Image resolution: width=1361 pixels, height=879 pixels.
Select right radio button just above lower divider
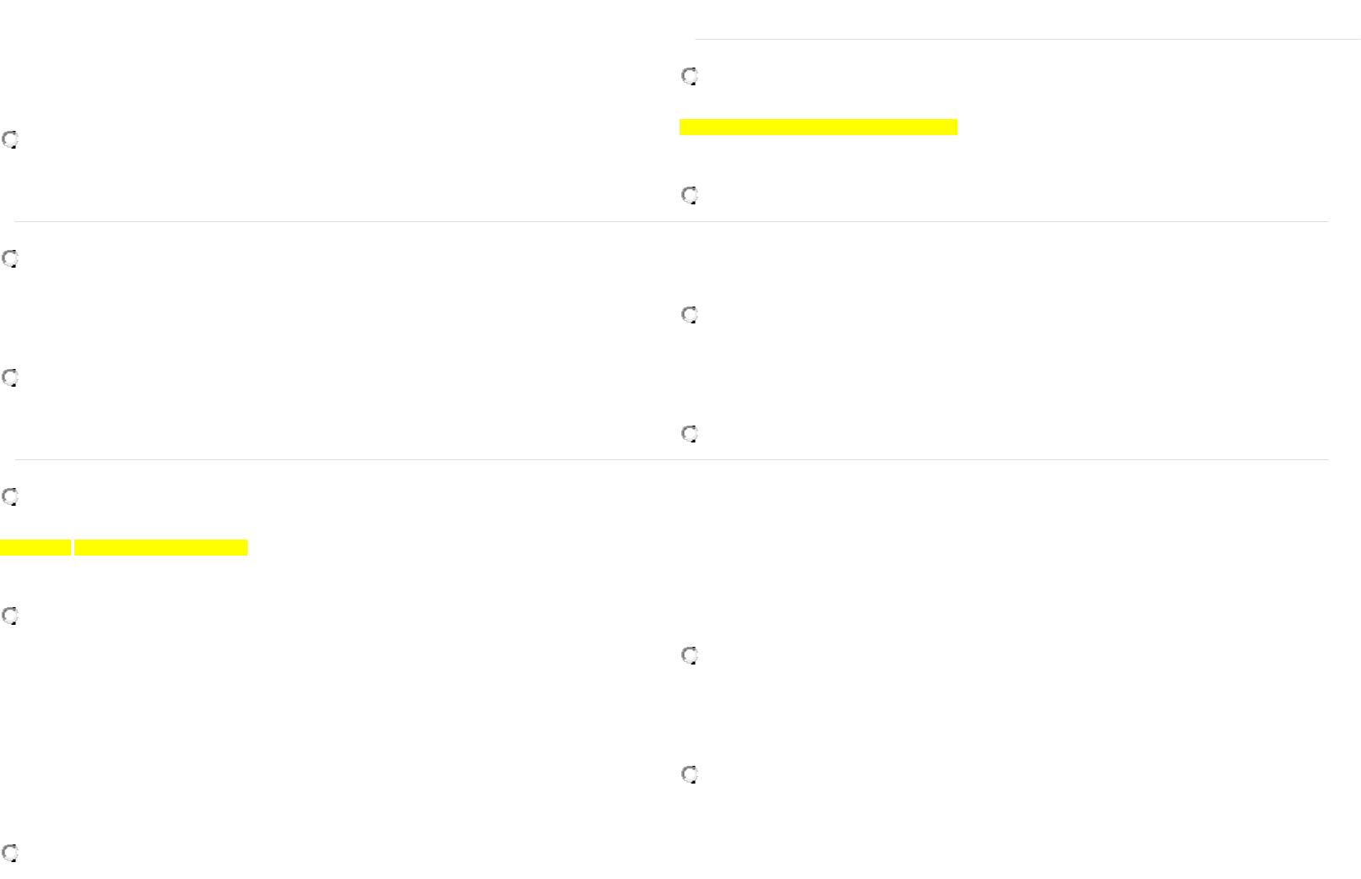690,434
